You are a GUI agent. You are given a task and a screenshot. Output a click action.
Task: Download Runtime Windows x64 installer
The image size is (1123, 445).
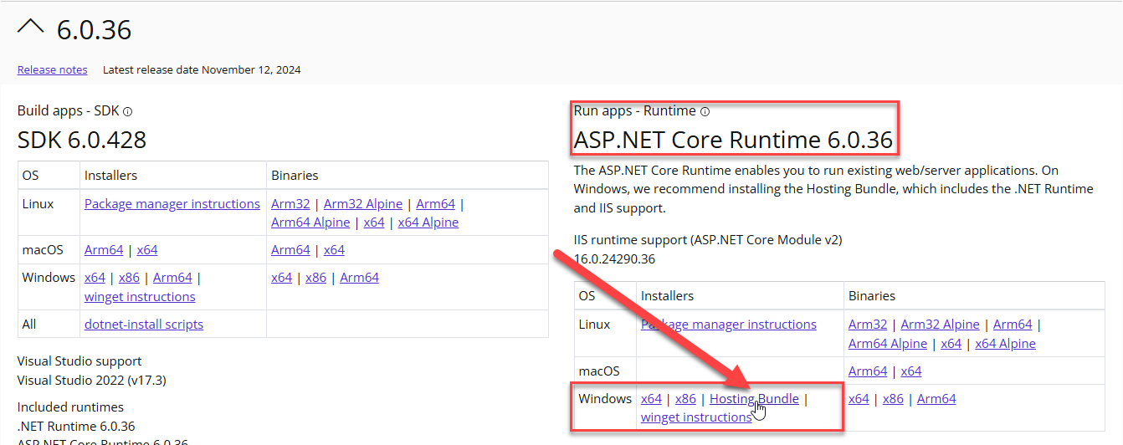pos(651,399)
